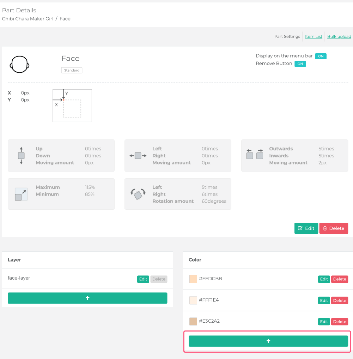Click the Color panel heading
The width and height of the screenshot is (353, 359).
click(x=195, y=260)
